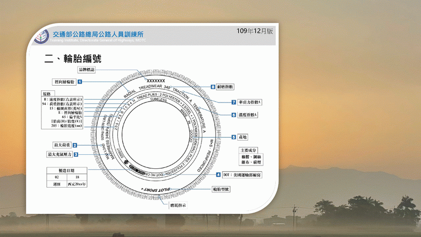Click number 8 badge beside 耐磨指數
The height and width of the screenshot is (237, 421).
[x=213, y=87]
